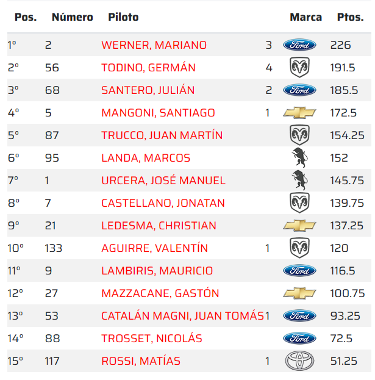Click the Dodge Ram logo beside Todino

pos(299,68)
